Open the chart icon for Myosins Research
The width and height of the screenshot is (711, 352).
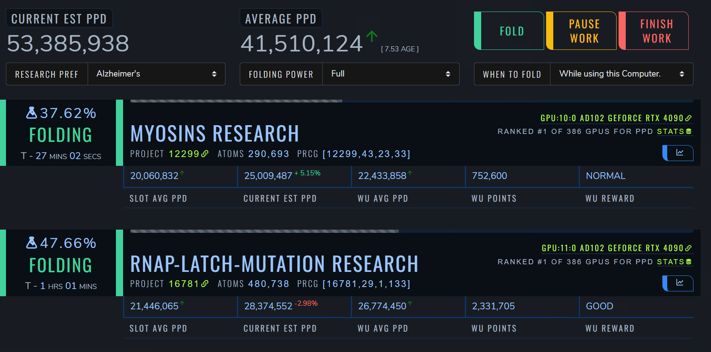pos(679,153)
